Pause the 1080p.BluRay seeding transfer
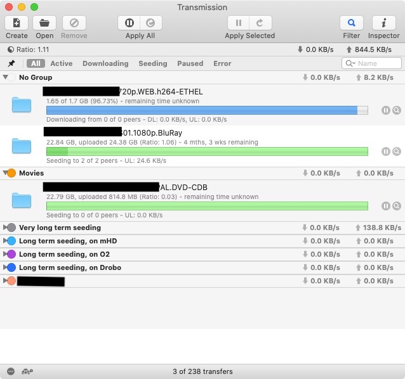Screen dimensions: 405x379 [x=385, y=151]
